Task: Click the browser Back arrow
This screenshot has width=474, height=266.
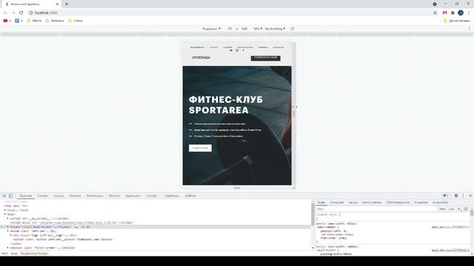Action: click(x=5, y=13)
